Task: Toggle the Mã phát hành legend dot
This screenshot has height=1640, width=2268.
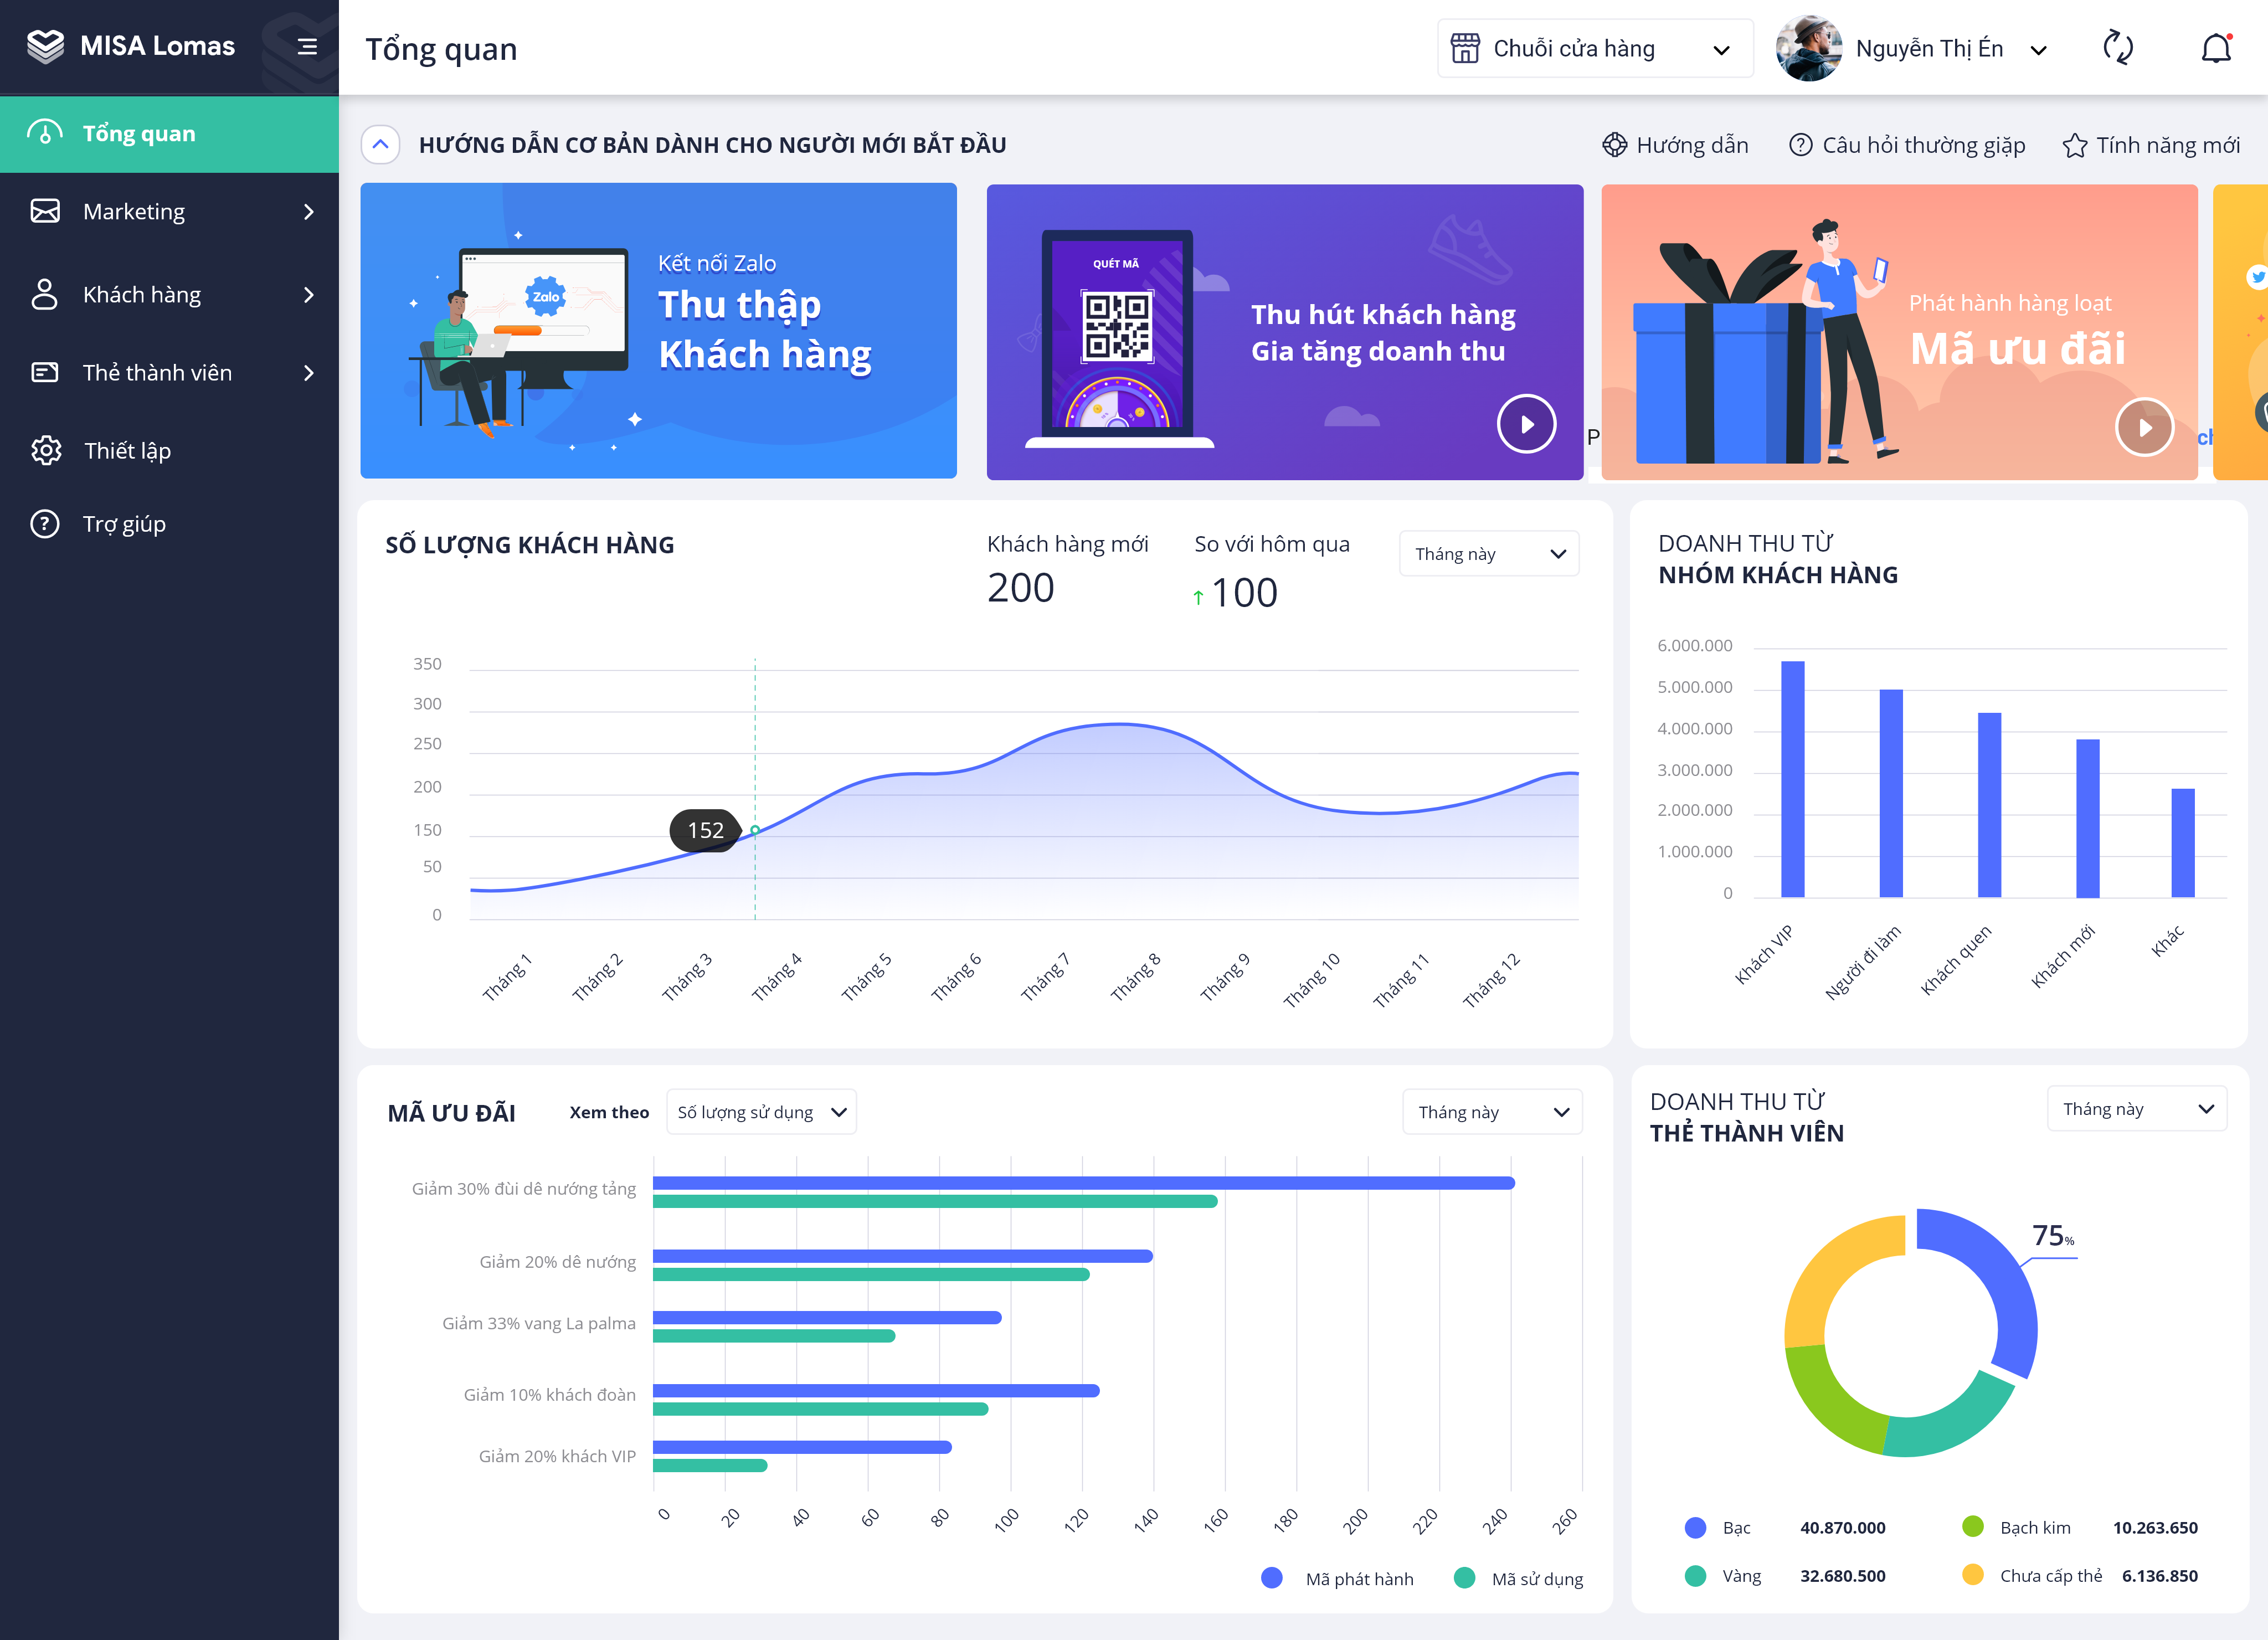Action: point(1272,1578)
